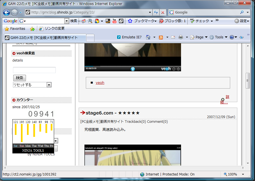255x181 pixels.
Task: Click the vertical scrollbar thumb
Action: pyautogui.click(x=248, y=81)
